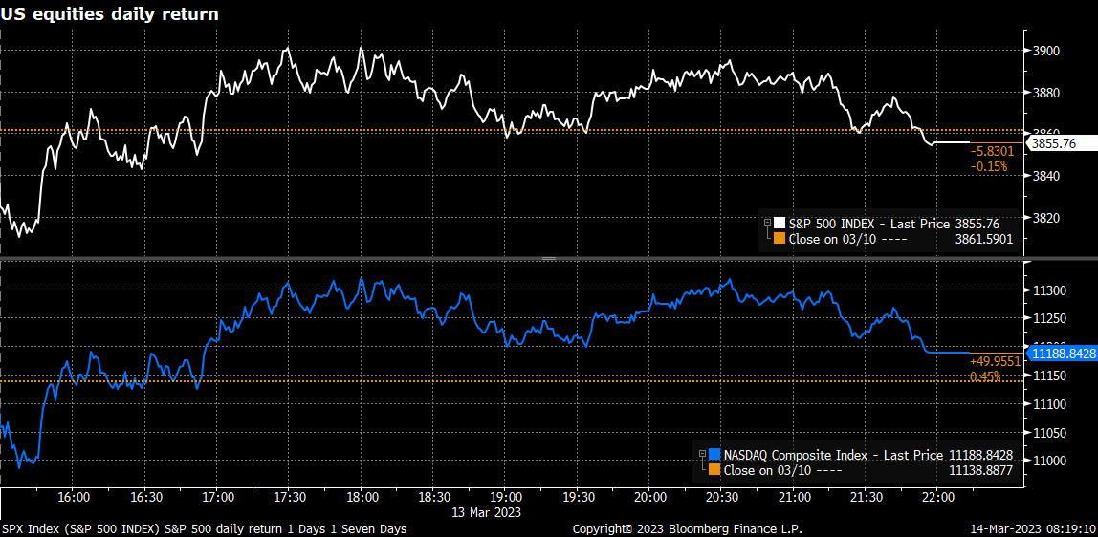
Task: Click the 17:00 time axis label
Action: tap(218, 497)
